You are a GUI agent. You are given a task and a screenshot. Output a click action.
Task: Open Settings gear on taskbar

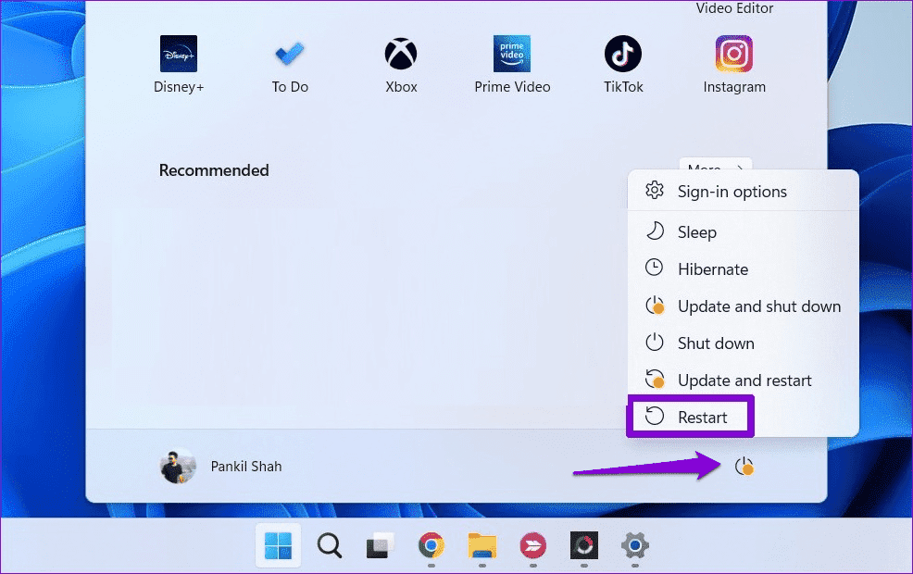634,545
